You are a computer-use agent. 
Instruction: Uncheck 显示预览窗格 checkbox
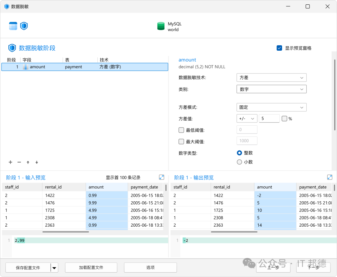[x=279, y=48]
